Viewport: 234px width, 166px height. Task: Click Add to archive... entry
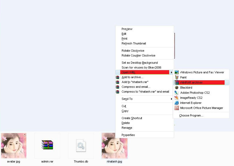(x=145, y=77)
